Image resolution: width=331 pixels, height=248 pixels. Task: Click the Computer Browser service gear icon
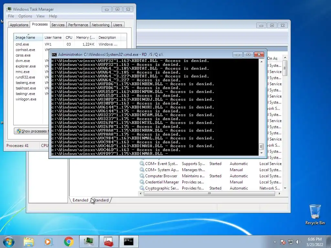pyautogui.click(x=142, y=176)
